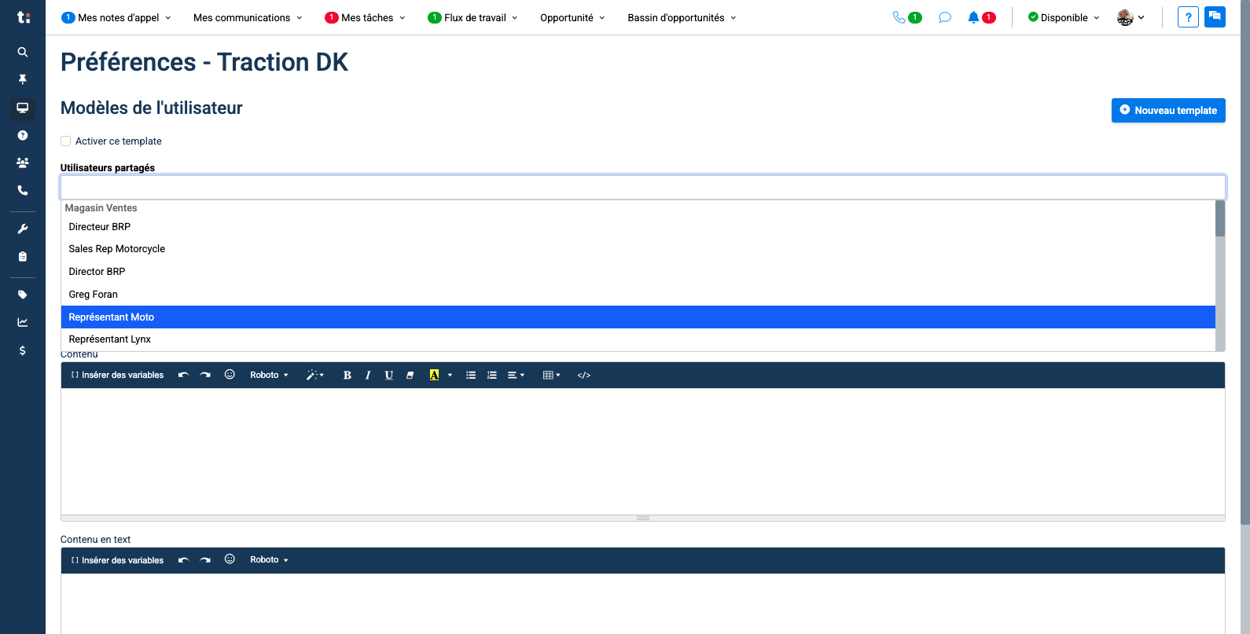Enable the Activer ce template checkbox
Image resolution: width=1250 pixels, height=634 pixels.
(66, 141)
